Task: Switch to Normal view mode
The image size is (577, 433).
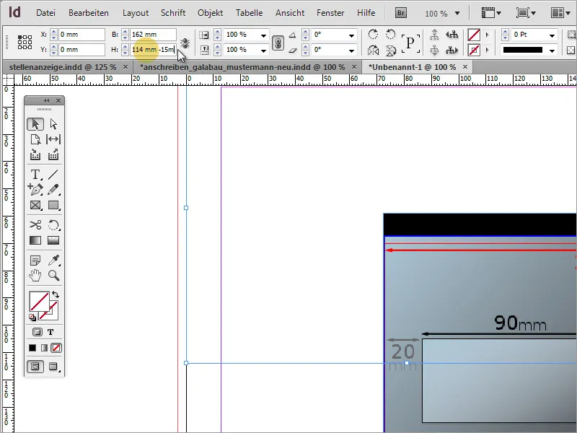Action: pos(35,367)
